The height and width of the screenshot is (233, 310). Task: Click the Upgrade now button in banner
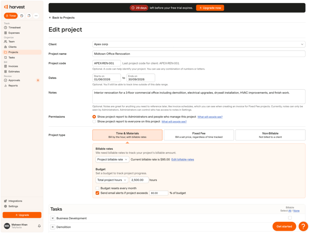tap(210, 8)
